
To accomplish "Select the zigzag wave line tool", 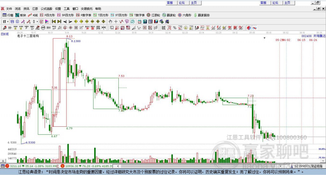I will [x=139, y=28].
